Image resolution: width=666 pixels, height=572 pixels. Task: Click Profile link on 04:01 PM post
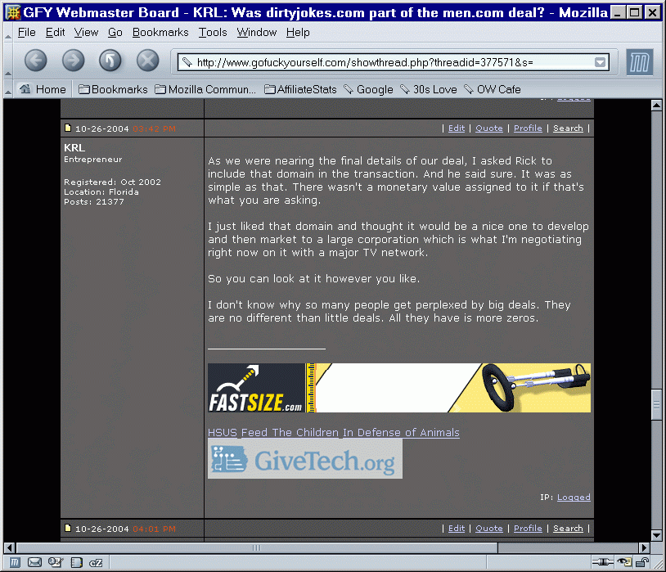point(528,529)
